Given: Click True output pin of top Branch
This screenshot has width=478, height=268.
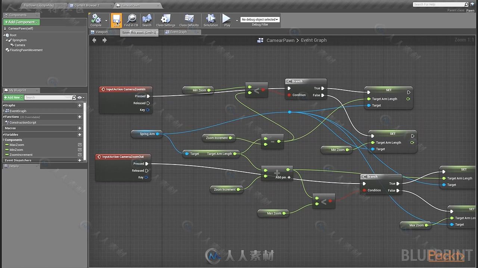Looking at the screenshot, I should tap(323, 89).
